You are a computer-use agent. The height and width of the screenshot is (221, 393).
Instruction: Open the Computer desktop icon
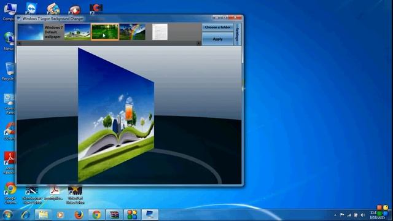pos(10,11)
